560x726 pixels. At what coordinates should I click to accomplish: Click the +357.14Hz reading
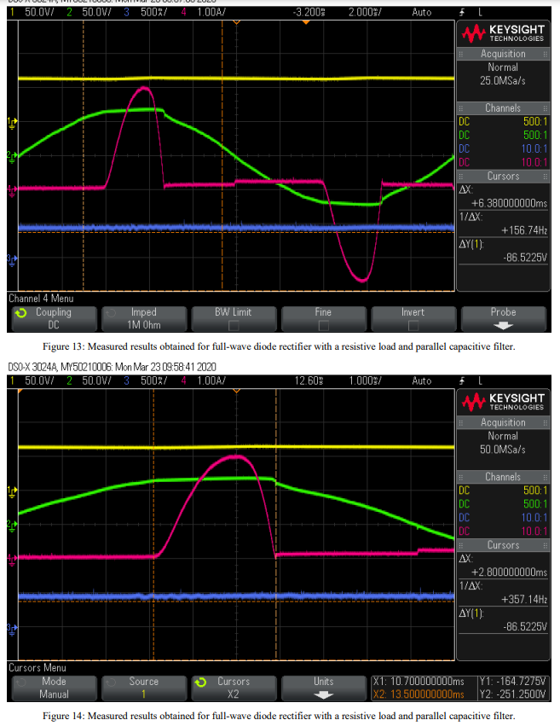(524, 600)
